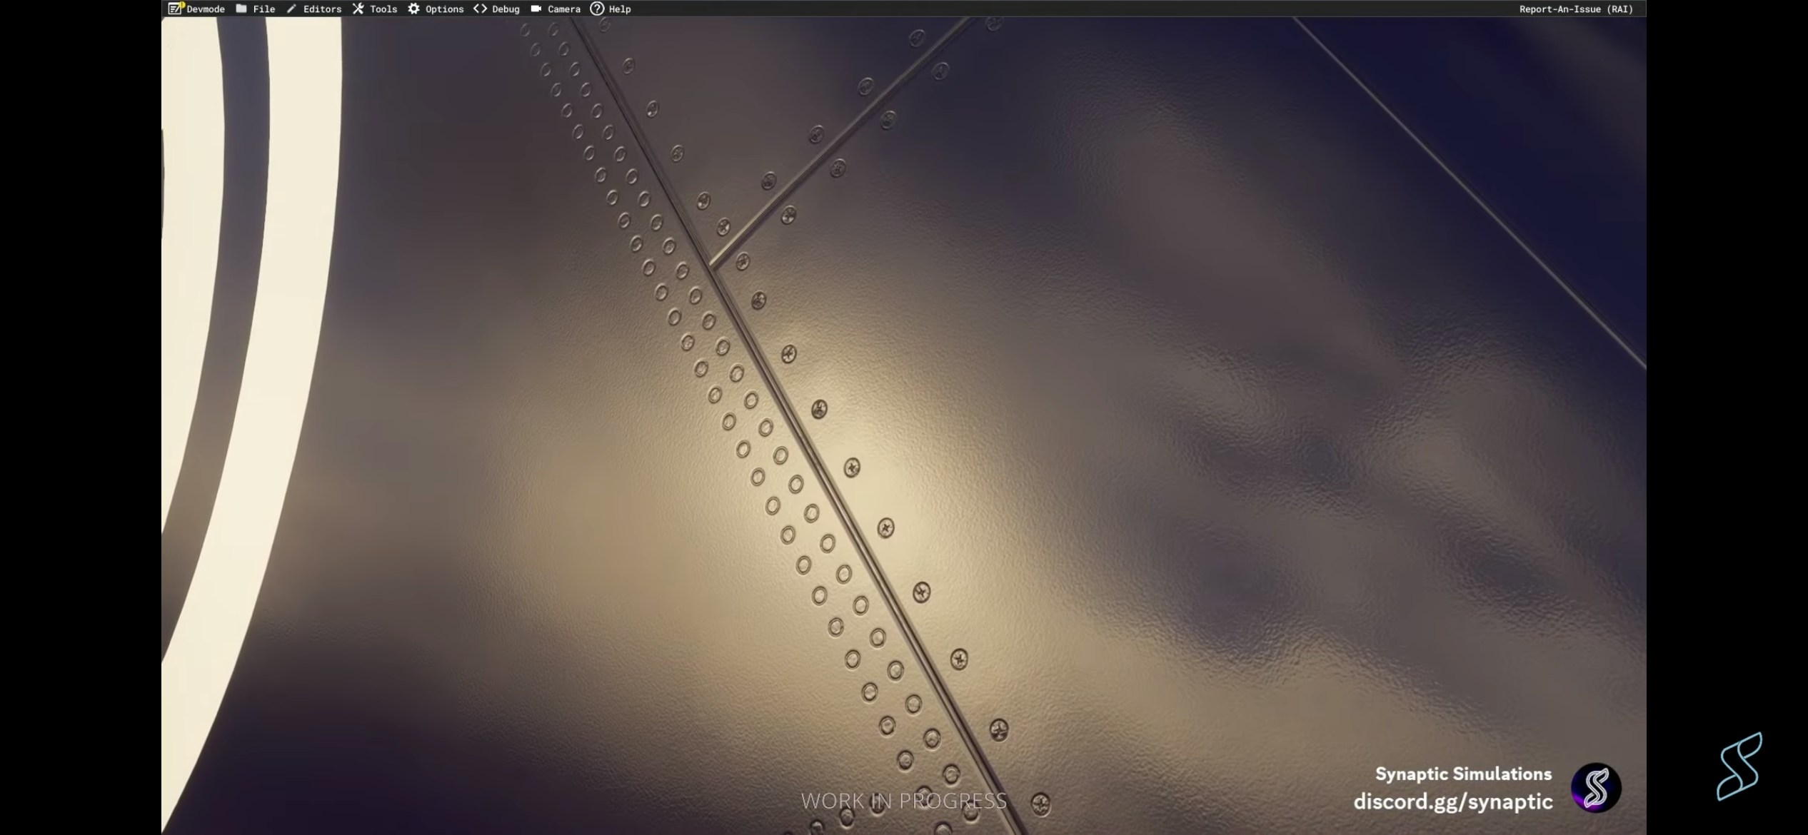Open the Debug menu text
Viewport: 1808px width, 835px height.
point(506,9)
